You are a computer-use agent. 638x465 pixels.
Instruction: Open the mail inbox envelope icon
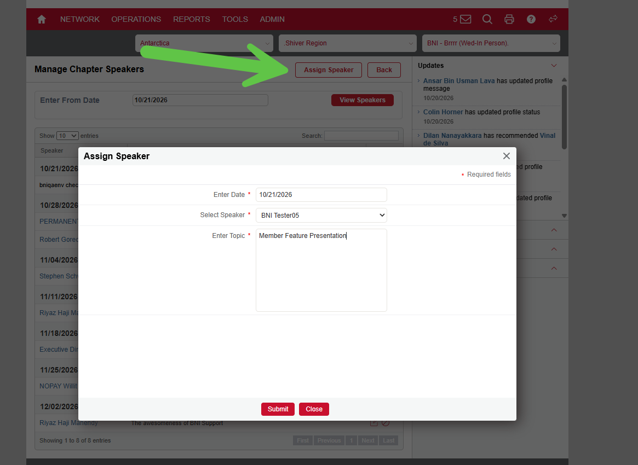pos(465,19)
